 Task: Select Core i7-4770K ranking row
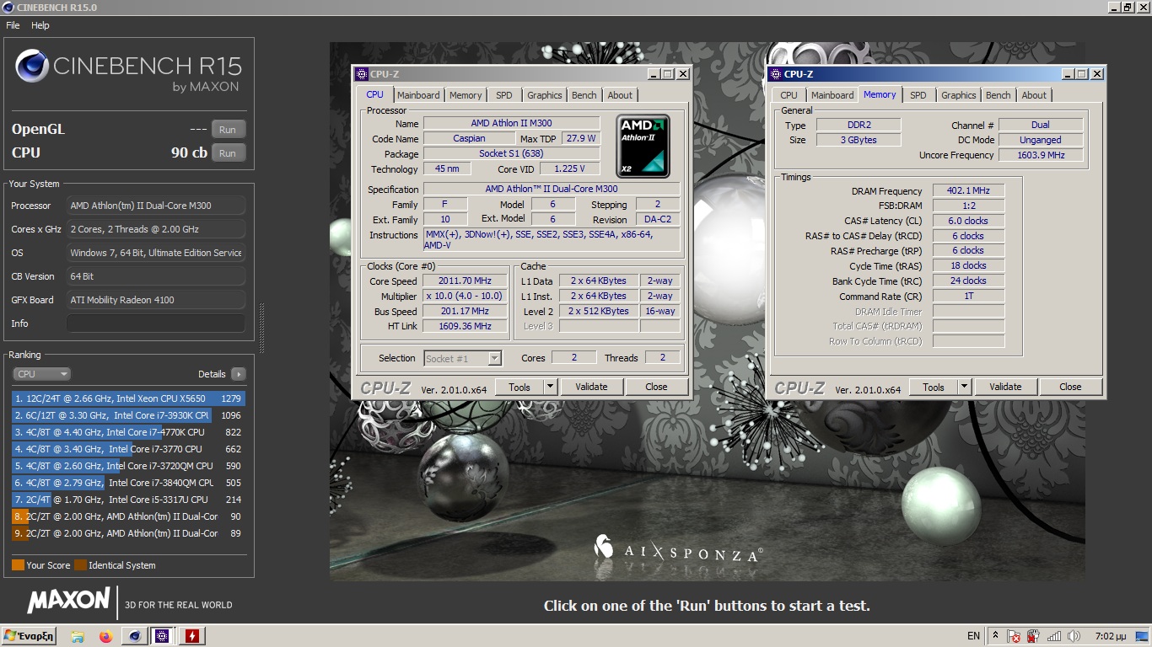[128, 432]
